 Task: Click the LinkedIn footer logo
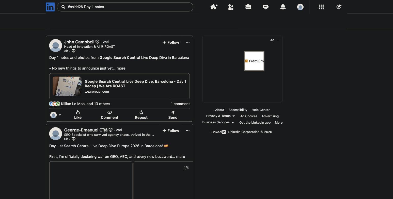[x=218, y=132]
